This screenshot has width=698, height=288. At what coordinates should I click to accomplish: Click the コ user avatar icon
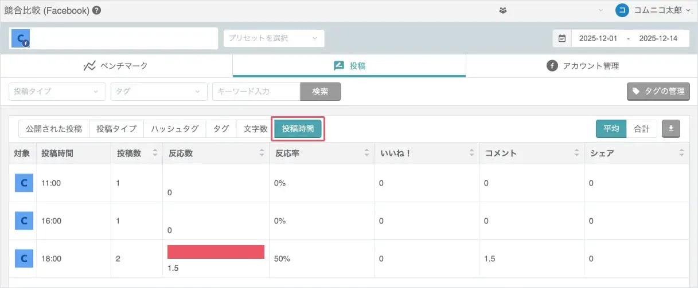(622, 10)
